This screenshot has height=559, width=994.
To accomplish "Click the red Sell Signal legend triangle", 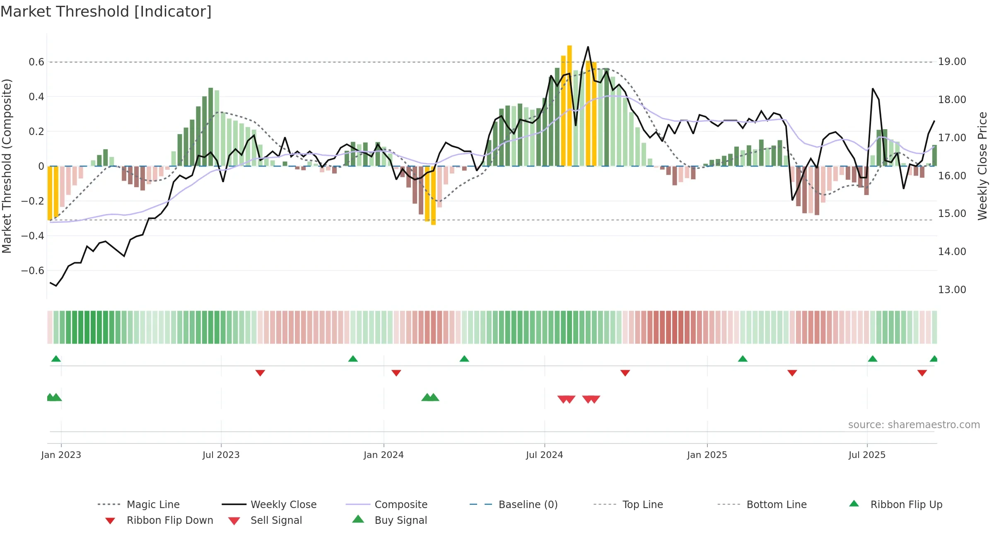I will (x=234, y=521).
